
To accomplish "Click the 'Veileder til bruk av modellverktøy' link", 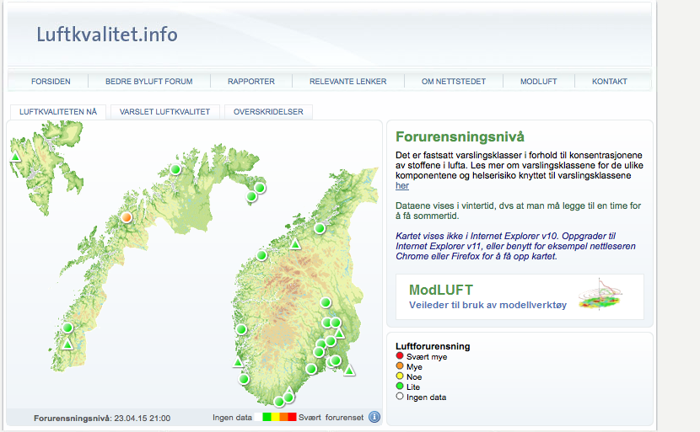I will click(487, 305).
